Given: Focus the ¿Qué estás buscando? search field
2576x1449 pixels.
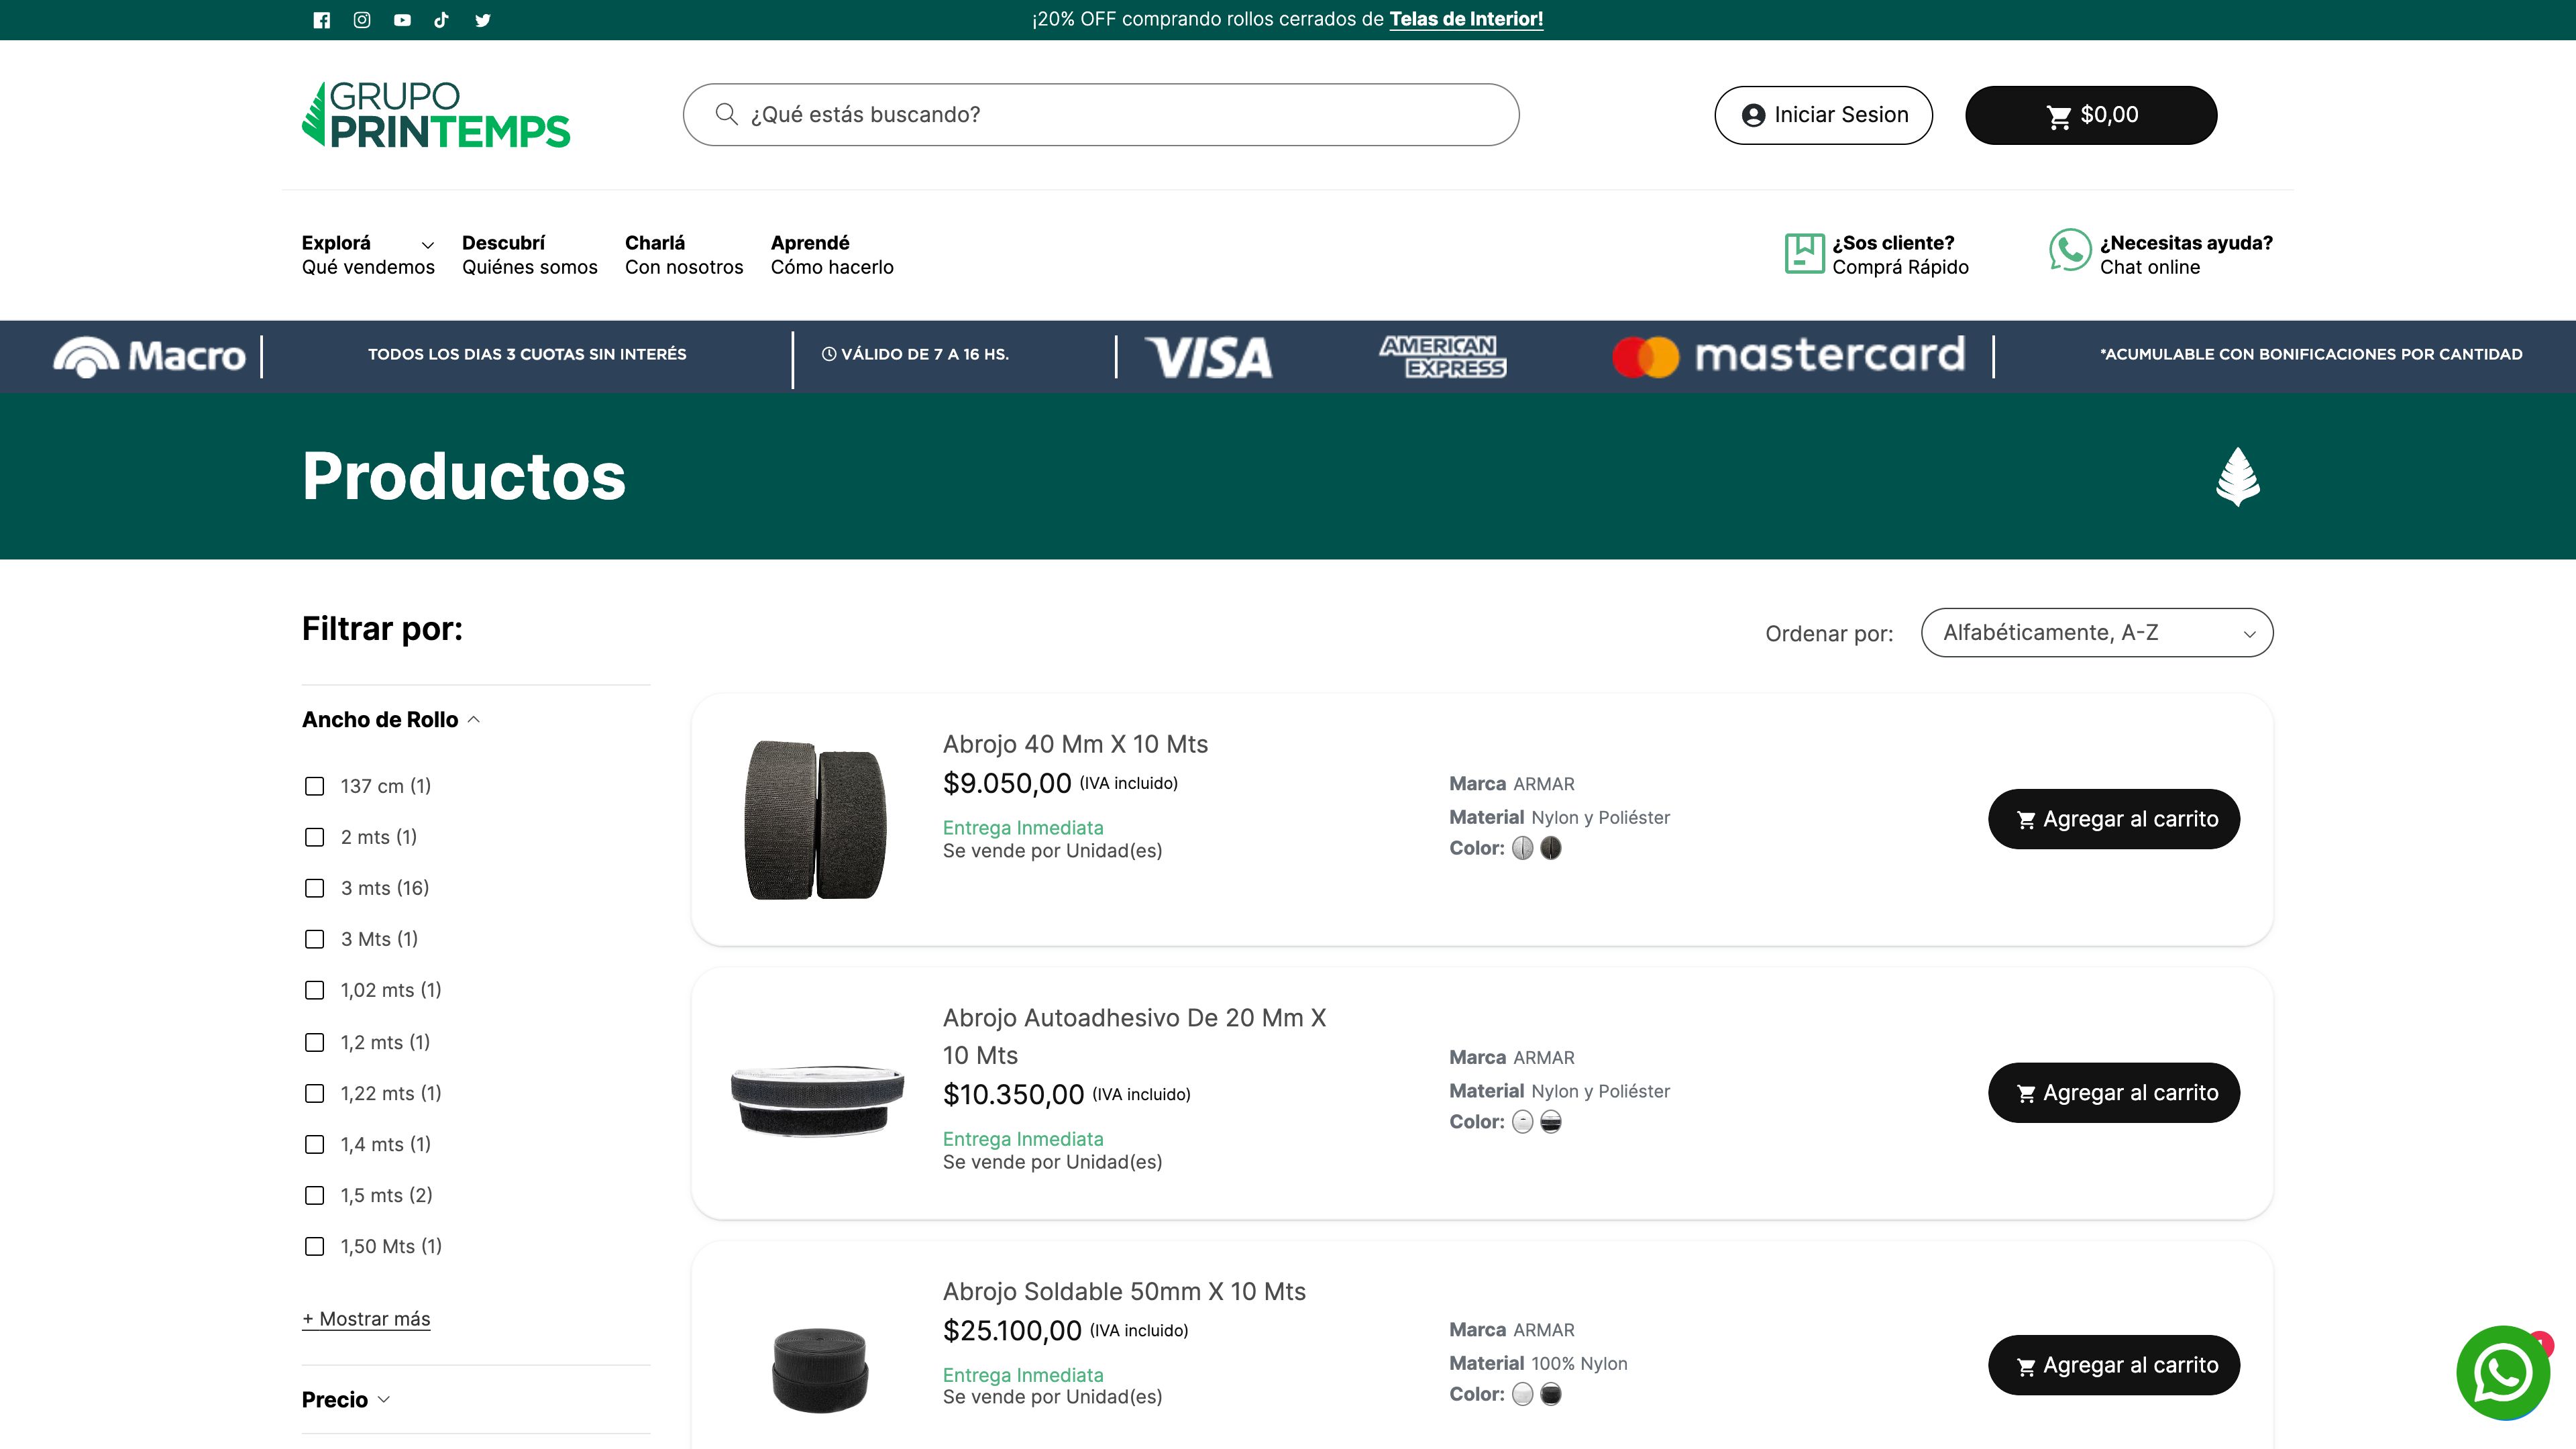Looking at the screenshot, I should (x=1100, y=115).
